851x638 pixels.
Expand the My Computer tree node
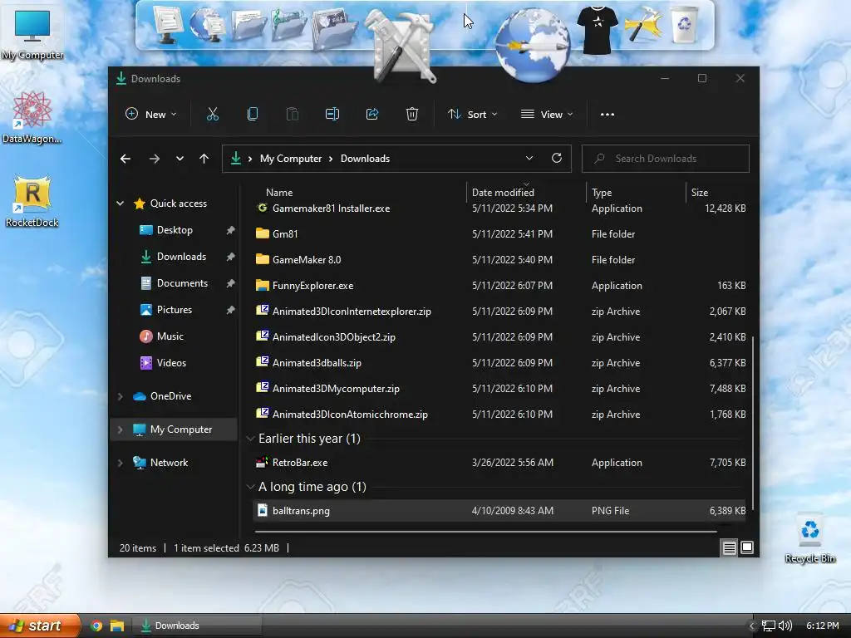point(120,429)
